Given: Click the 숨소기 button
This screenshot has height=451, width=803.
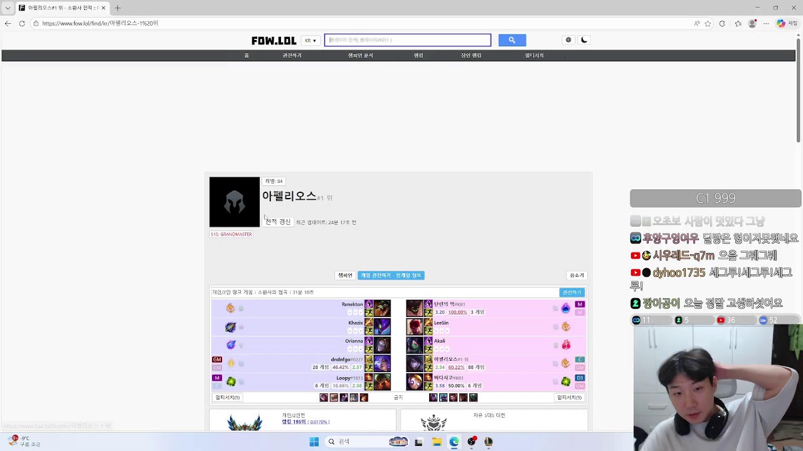Looking at the screenshot, I should (577, 276).
